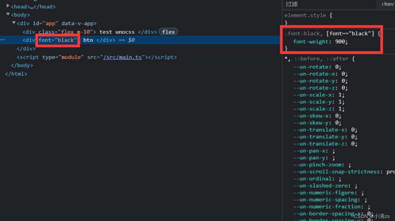Click the --un-pan-y property
395x221 pixels.
309,158
